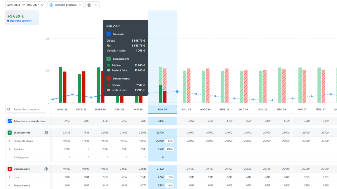Click the red Décaissements arrow icon in table
The height and width of the screenshot is (189, 337).
tap(10, 169)
